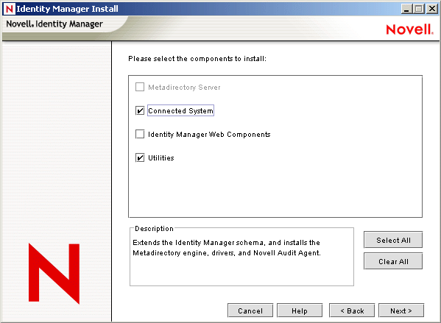This screenshot has height=323, width=441.
Task: Click the Clear All button
Action: pos(393,261)
